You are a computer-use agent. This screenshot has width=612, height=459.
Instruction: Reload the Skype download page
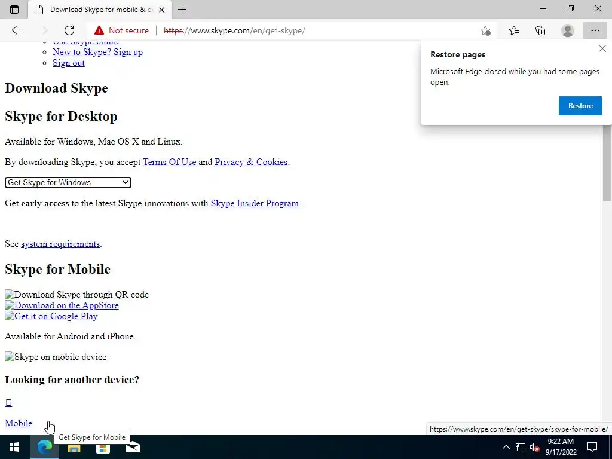(69, 30)
